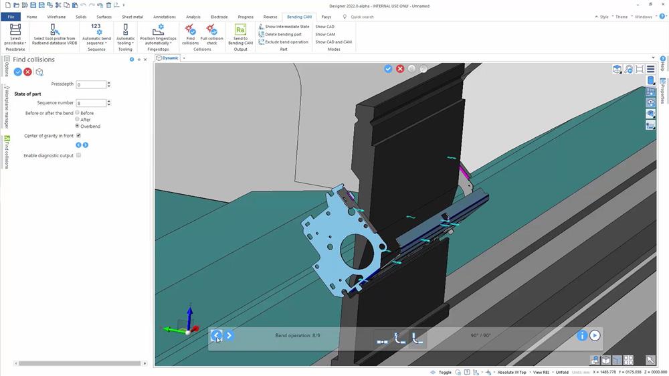This screenshot has height=376, width=669.
Task: Select the Before radio button
Action: 78,113
